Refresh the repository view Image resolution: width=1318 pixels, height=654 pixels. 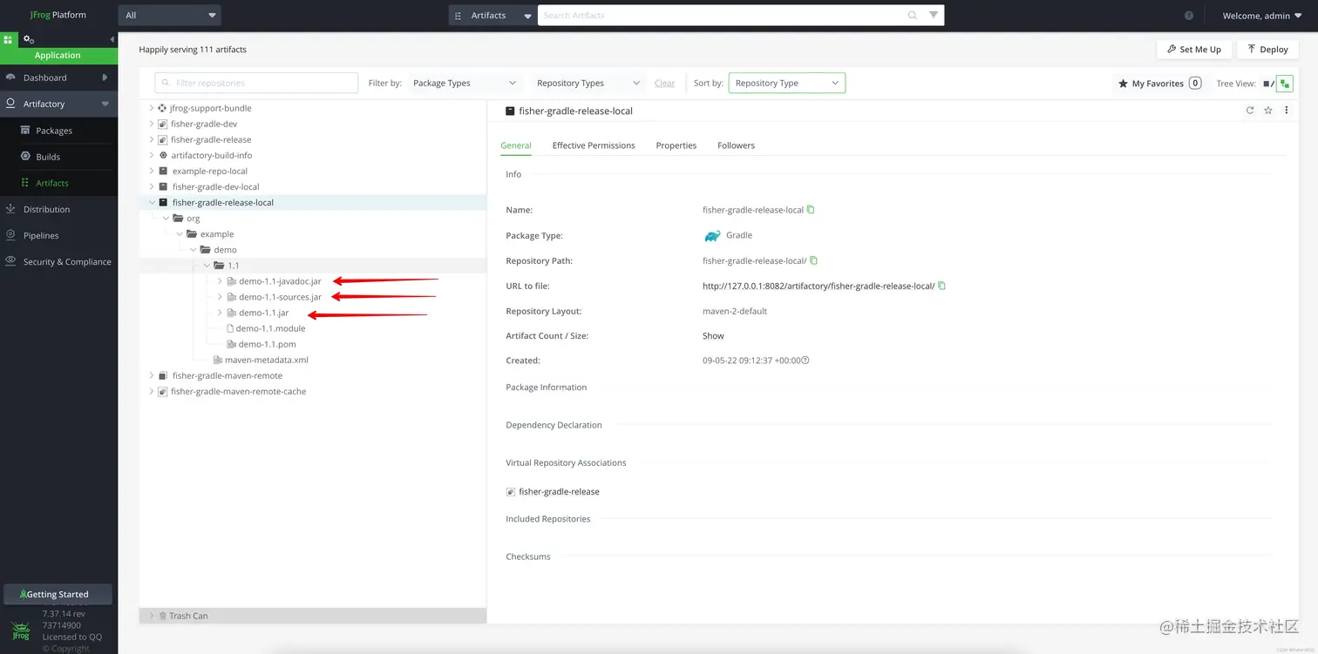click(x=1250, y=111)
